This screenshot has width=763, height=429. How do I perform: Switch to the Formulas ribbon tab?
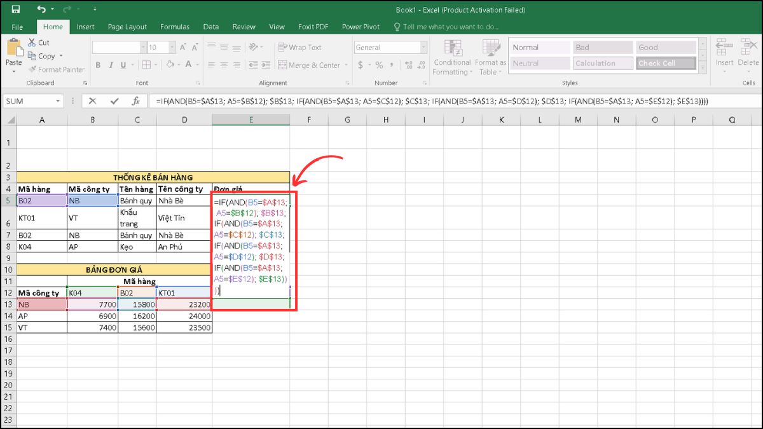coord(175,27)
